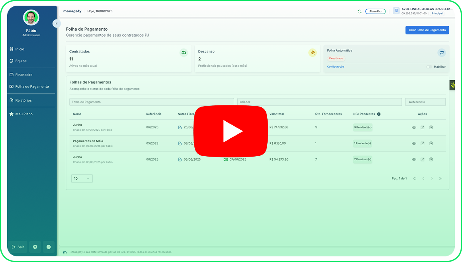Click the Folha Automática recurrence icon
The width and height of the screenshot is (462, 262).
tap(441, 52)
